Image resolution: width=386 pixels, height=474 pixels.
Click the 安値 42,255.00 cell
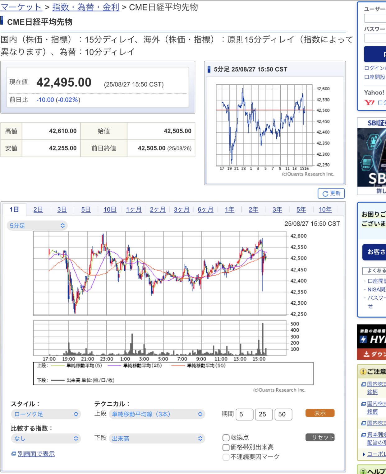pos(51,148)
